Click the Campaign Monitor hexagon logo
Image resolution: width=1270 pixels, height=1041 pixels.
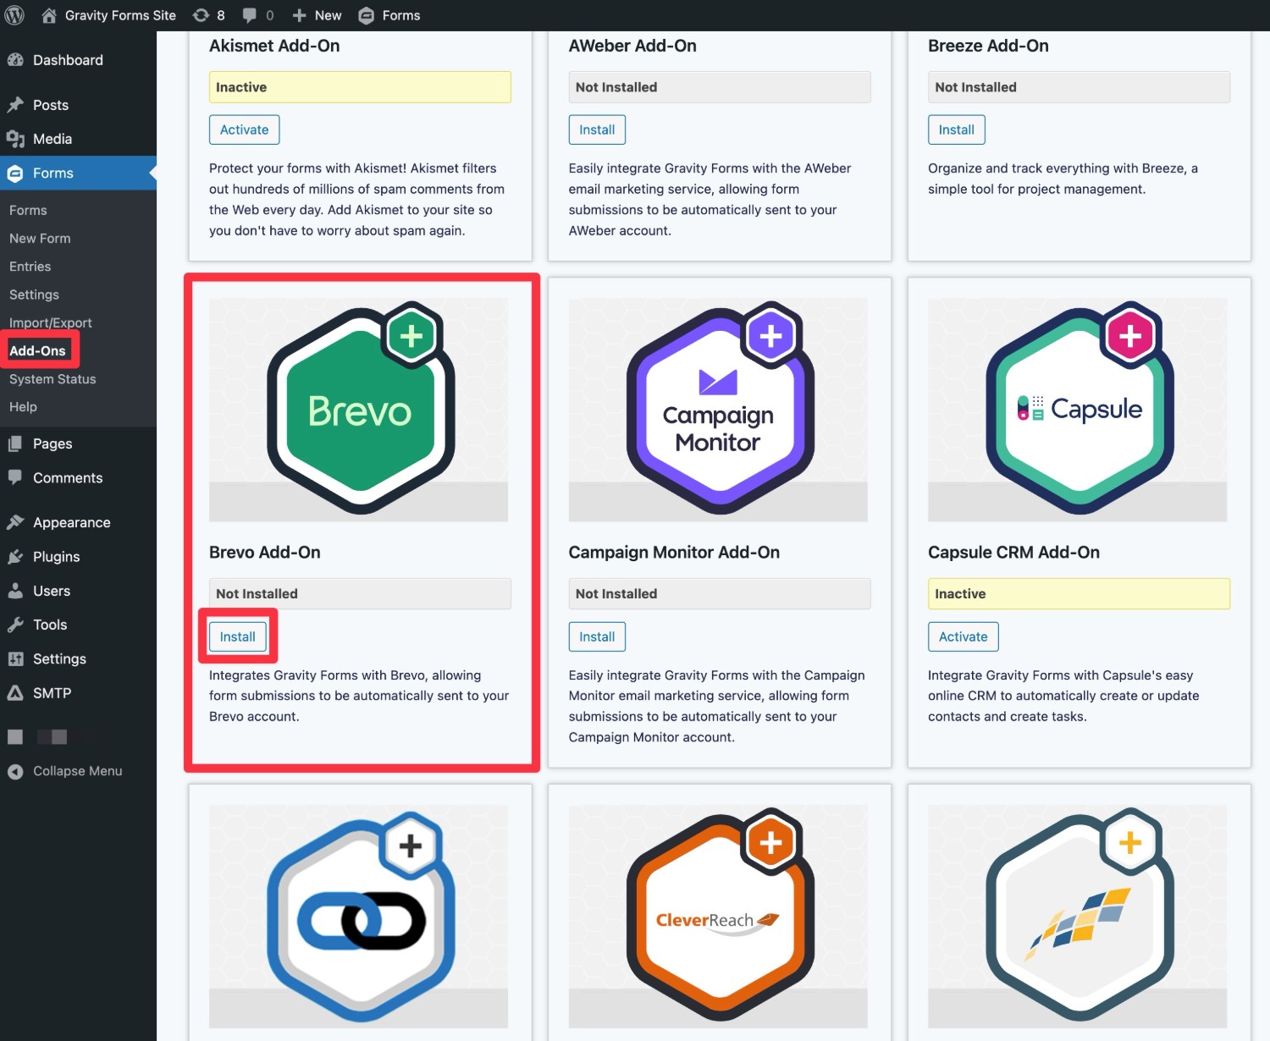[720, 410]
